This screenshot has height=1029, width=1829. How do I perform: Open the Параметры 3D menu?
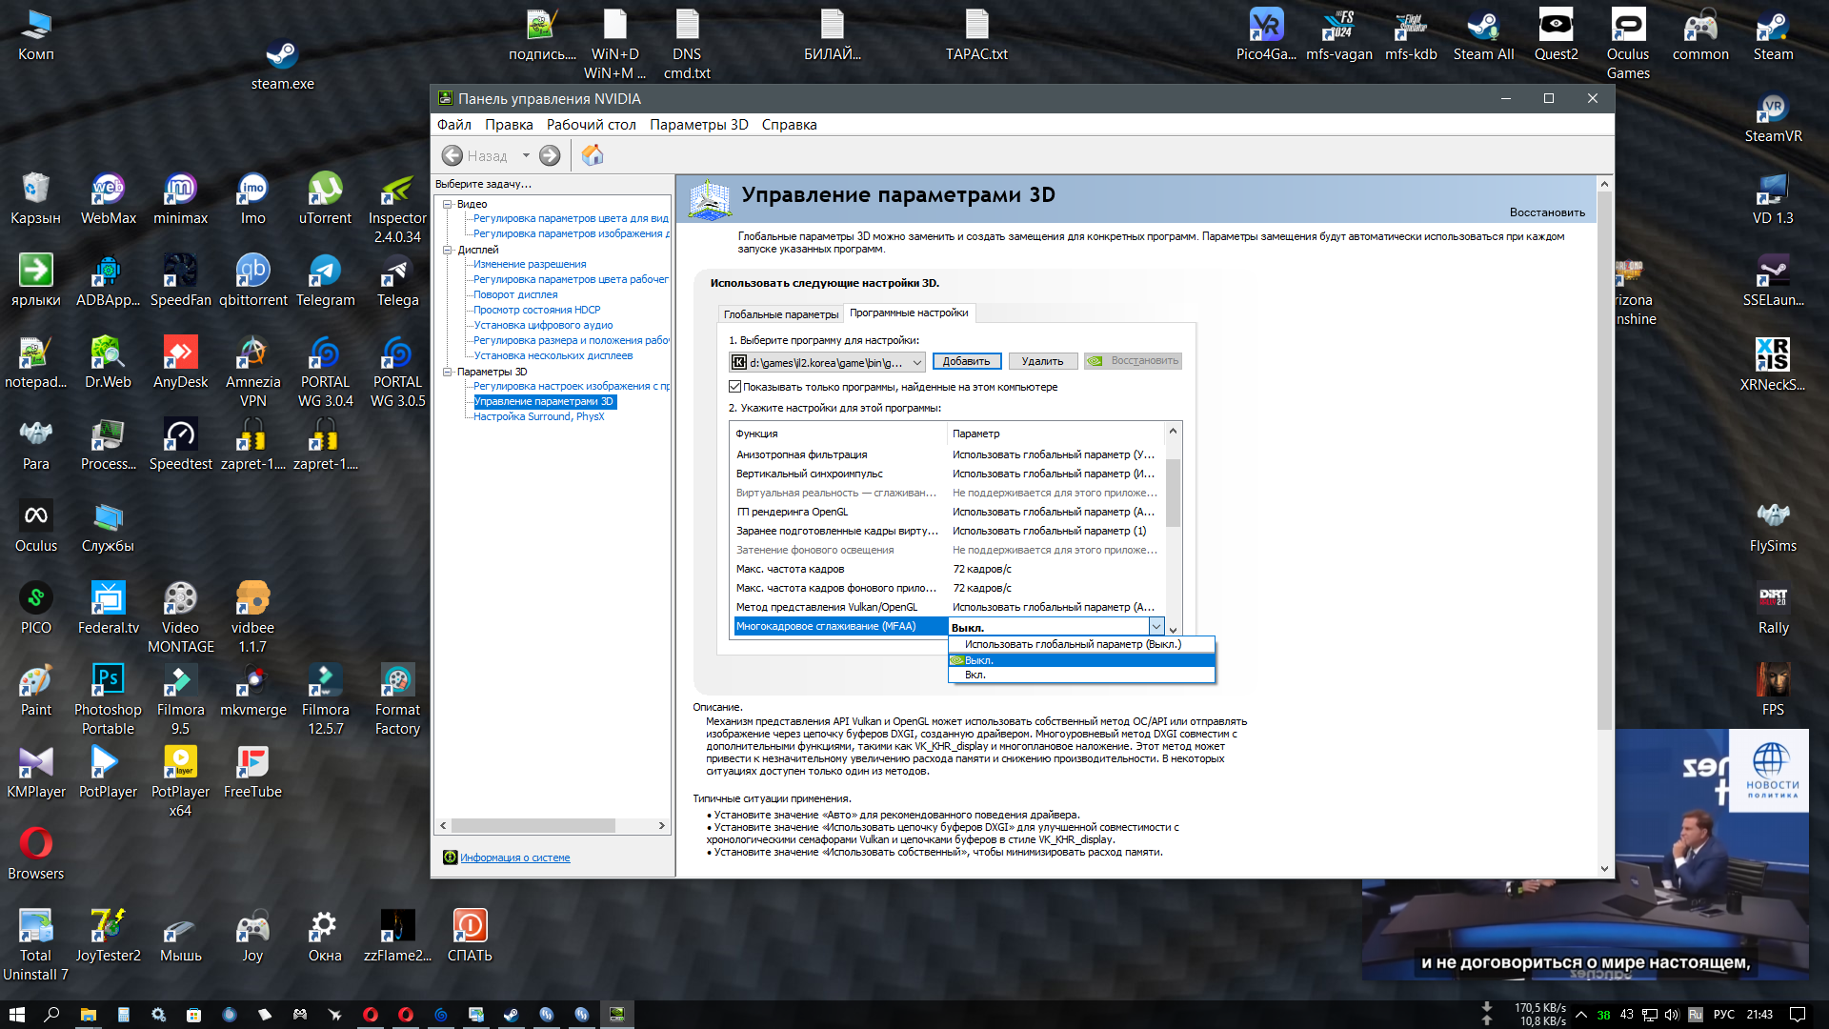point(698,125)
